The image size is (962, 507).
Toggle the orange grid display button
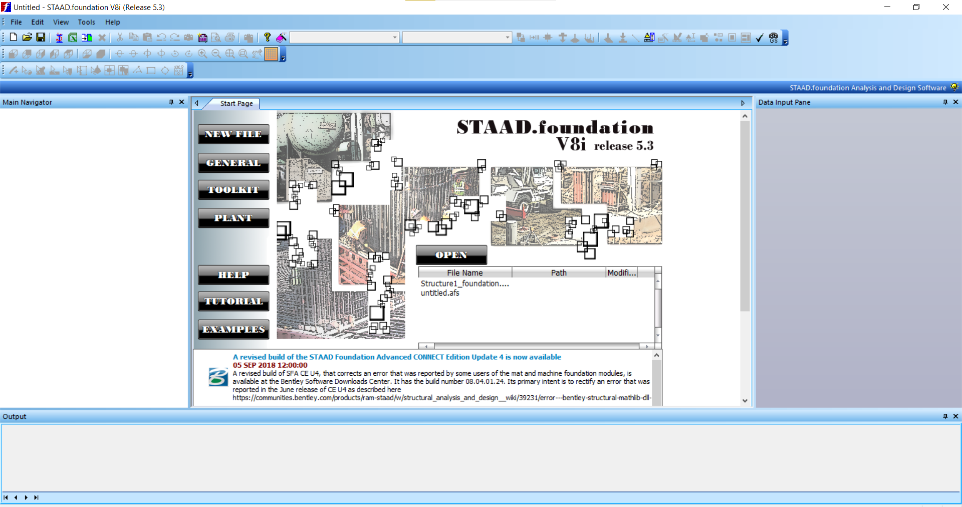click(x=271, y=54)
